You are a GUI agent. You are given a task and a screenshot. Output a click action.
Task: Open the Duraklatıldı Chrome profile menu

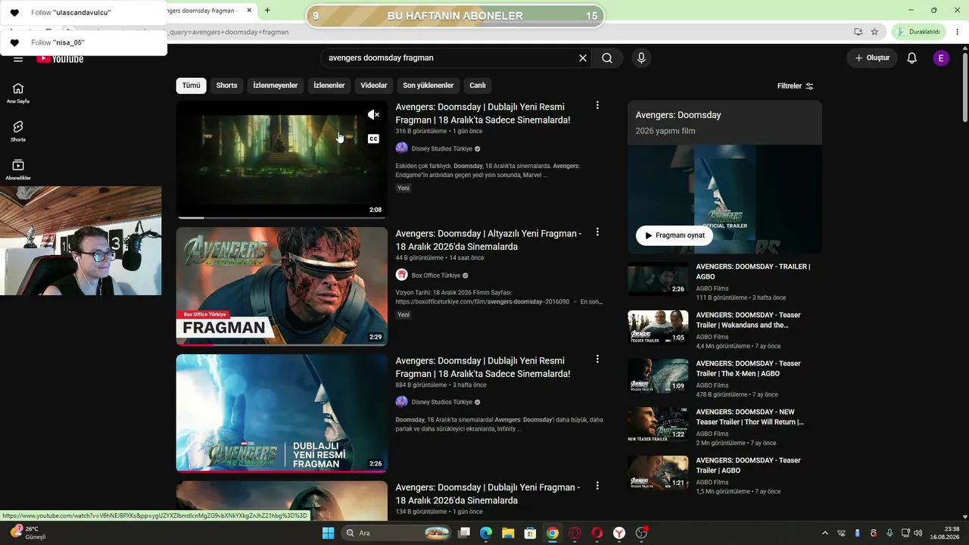click(918, 32)
